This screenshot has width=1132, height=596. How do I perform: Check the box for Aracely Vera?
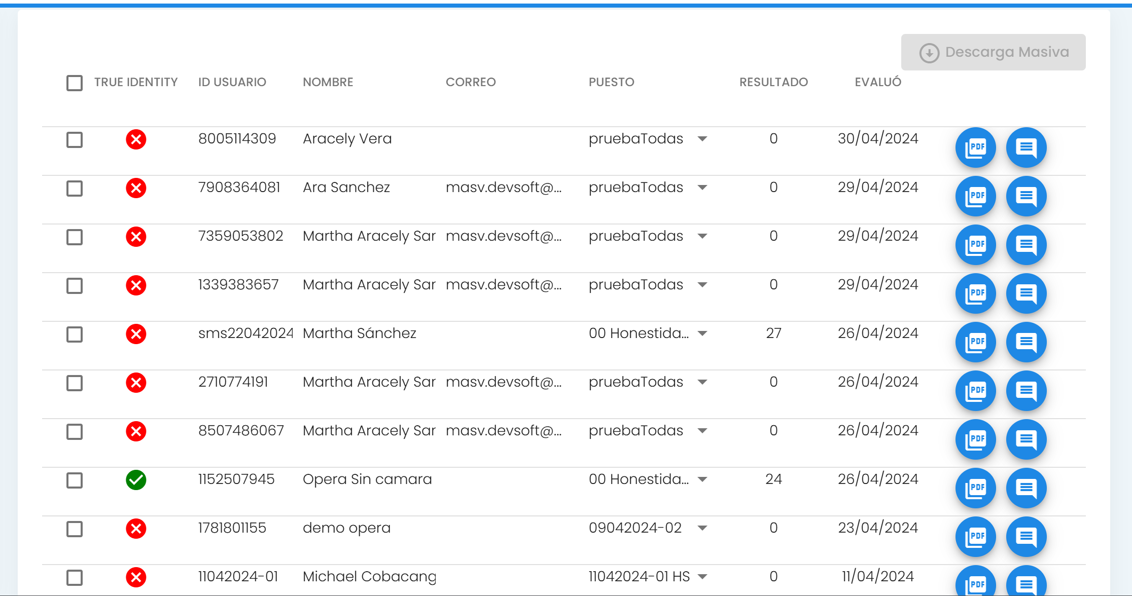click(x=75, y=140)
